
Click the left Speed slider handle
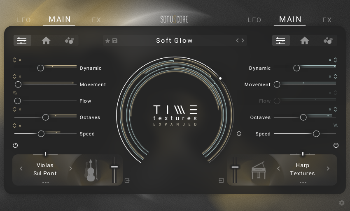(41, 133)
